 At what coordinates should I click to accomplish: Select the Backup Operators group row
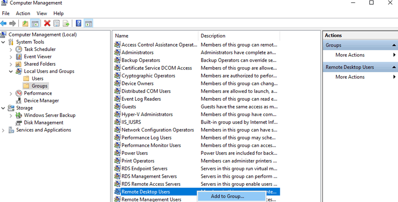point(141,60)
